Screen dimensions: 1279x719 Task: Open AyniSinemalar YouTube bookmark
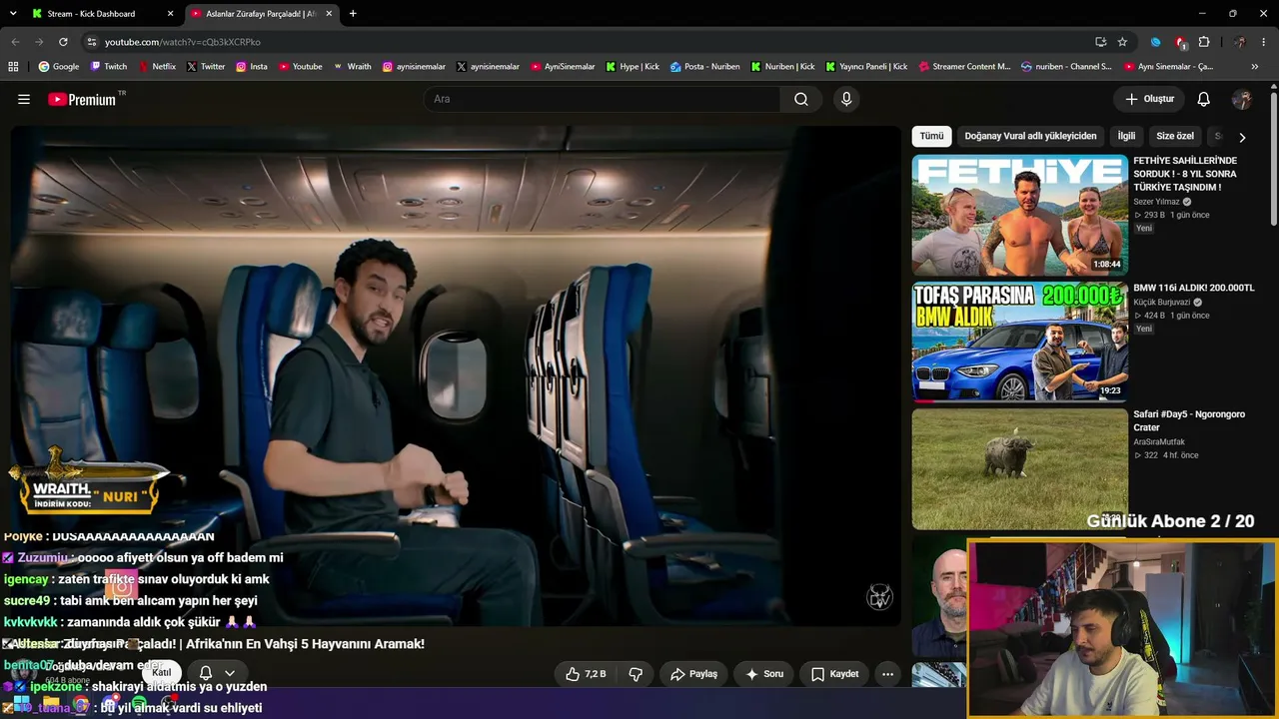(x=562, y=67)
